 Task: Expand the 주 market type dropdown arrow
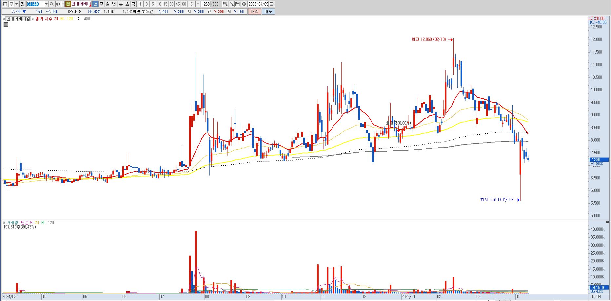[x=16, y=4]
